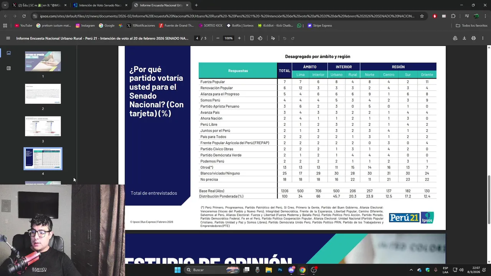This screenshot has width=491, height=276.
Task: Open the volume control in system tray
Action: point(461,270)
